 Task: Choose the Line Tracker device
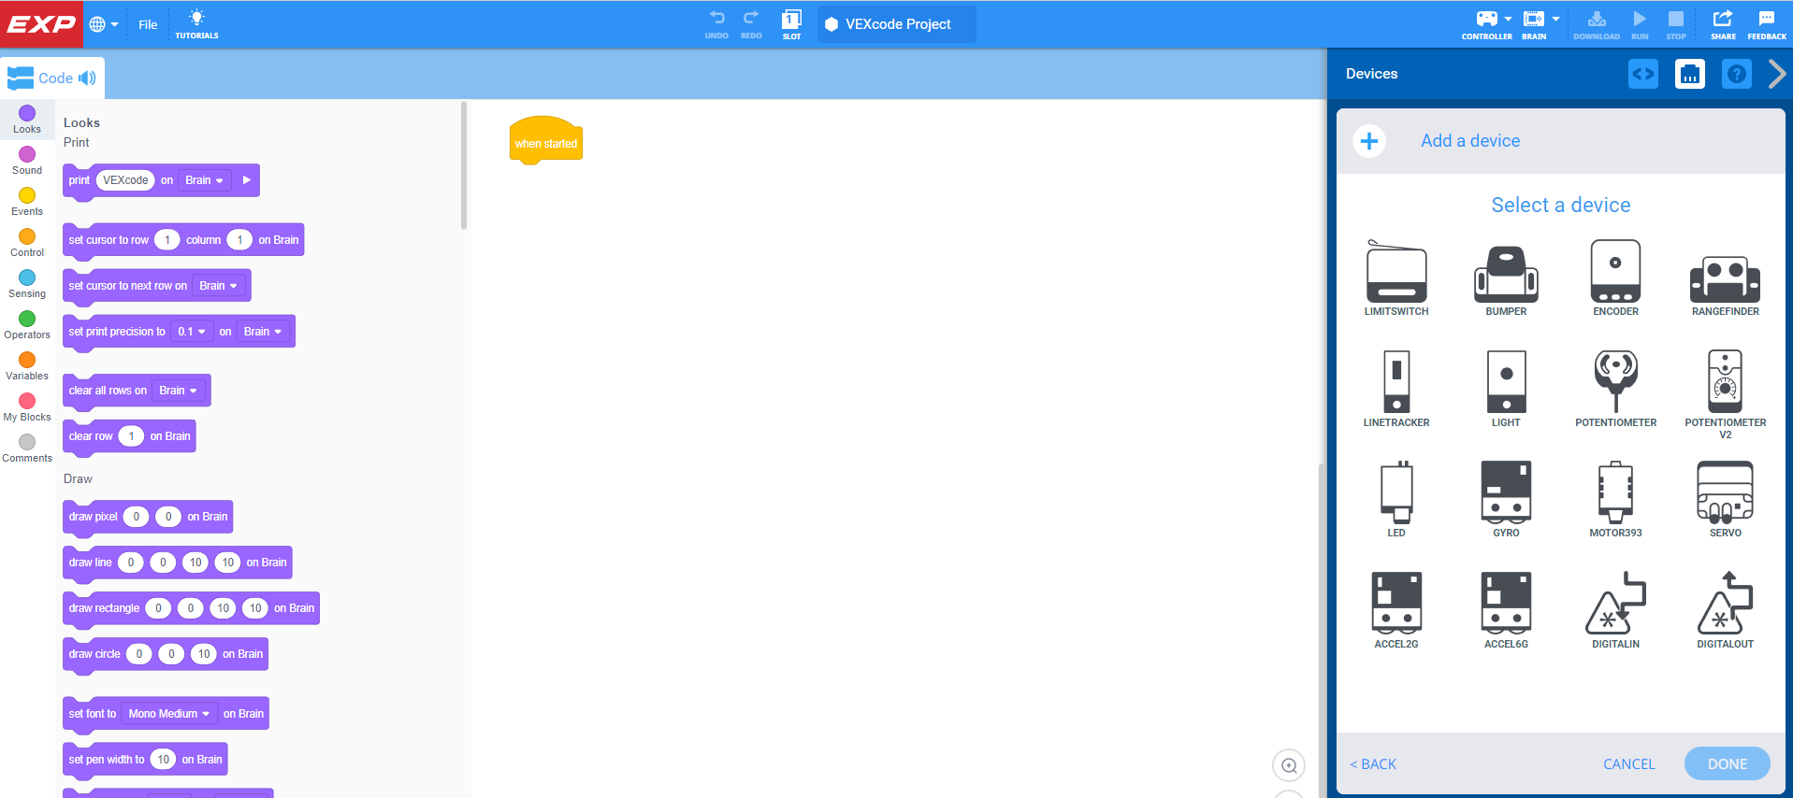click(1395, 383)
